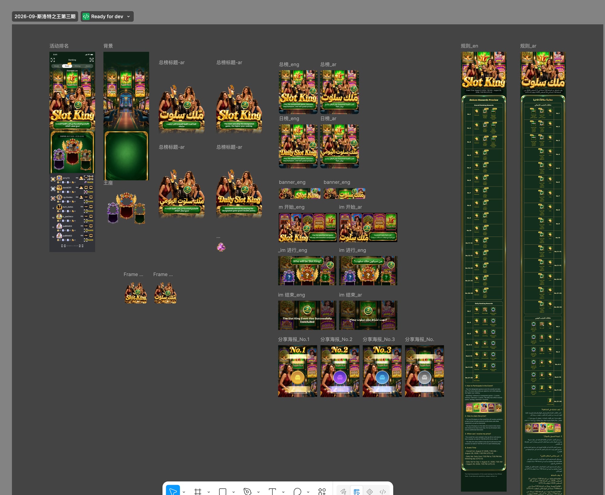Select the Frame tool
605x495 pixels.
[198, 491]
